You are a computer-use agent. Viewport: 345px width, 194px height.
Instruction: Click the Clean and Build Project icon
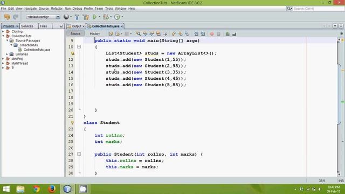point(86,17)
